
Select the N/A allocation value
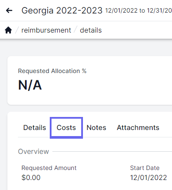pyautogui.click(x=30, y=85)
